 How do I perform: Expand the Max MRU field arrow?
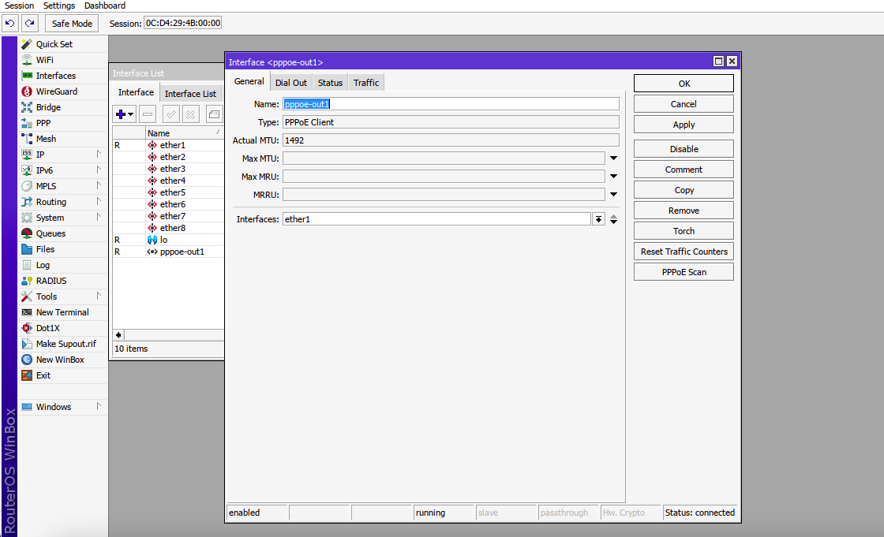[x=613, y=177]
